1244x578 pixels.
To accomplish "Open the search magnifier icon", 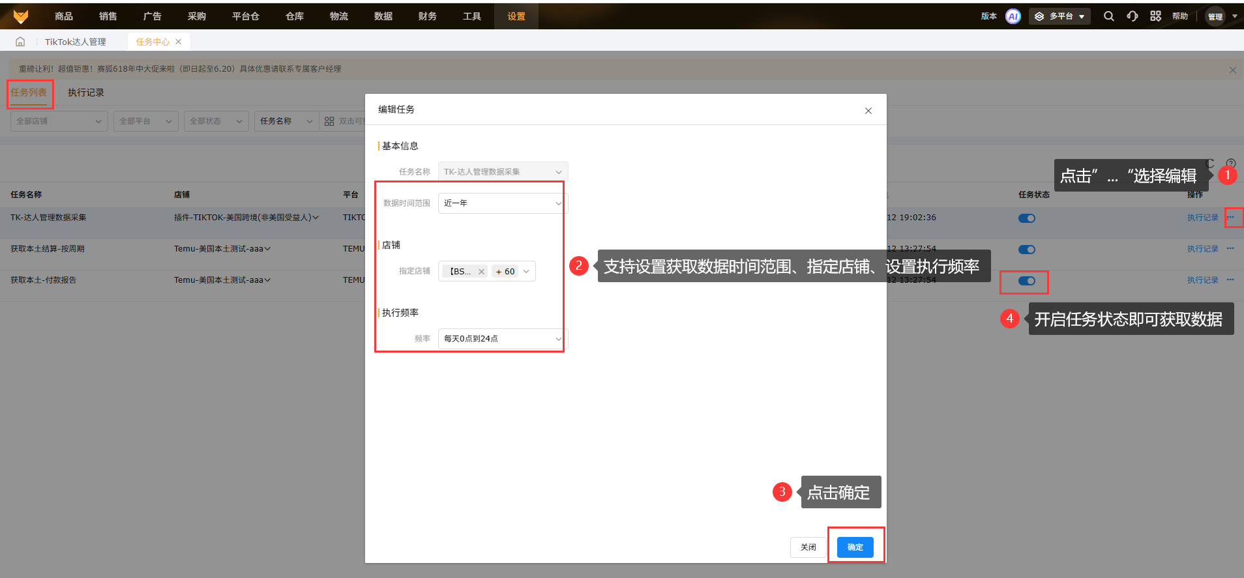I will click(1108, 16).
